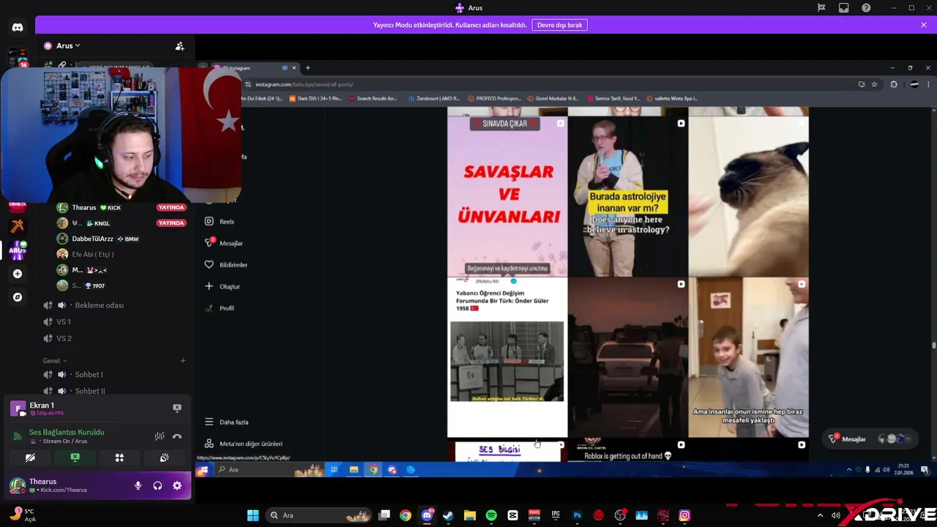Image resolution: width=937 pixels, height=527 pixels.
Task: Join the VS 2 voice channel
Action: (64, 338)
